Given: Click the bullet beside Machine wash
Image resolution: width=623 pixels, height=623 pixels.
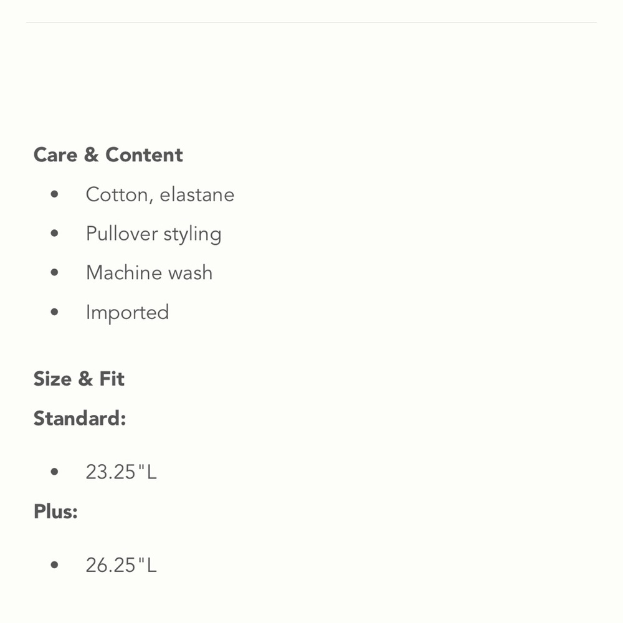Looking at the screenshot, I should 55,273.
